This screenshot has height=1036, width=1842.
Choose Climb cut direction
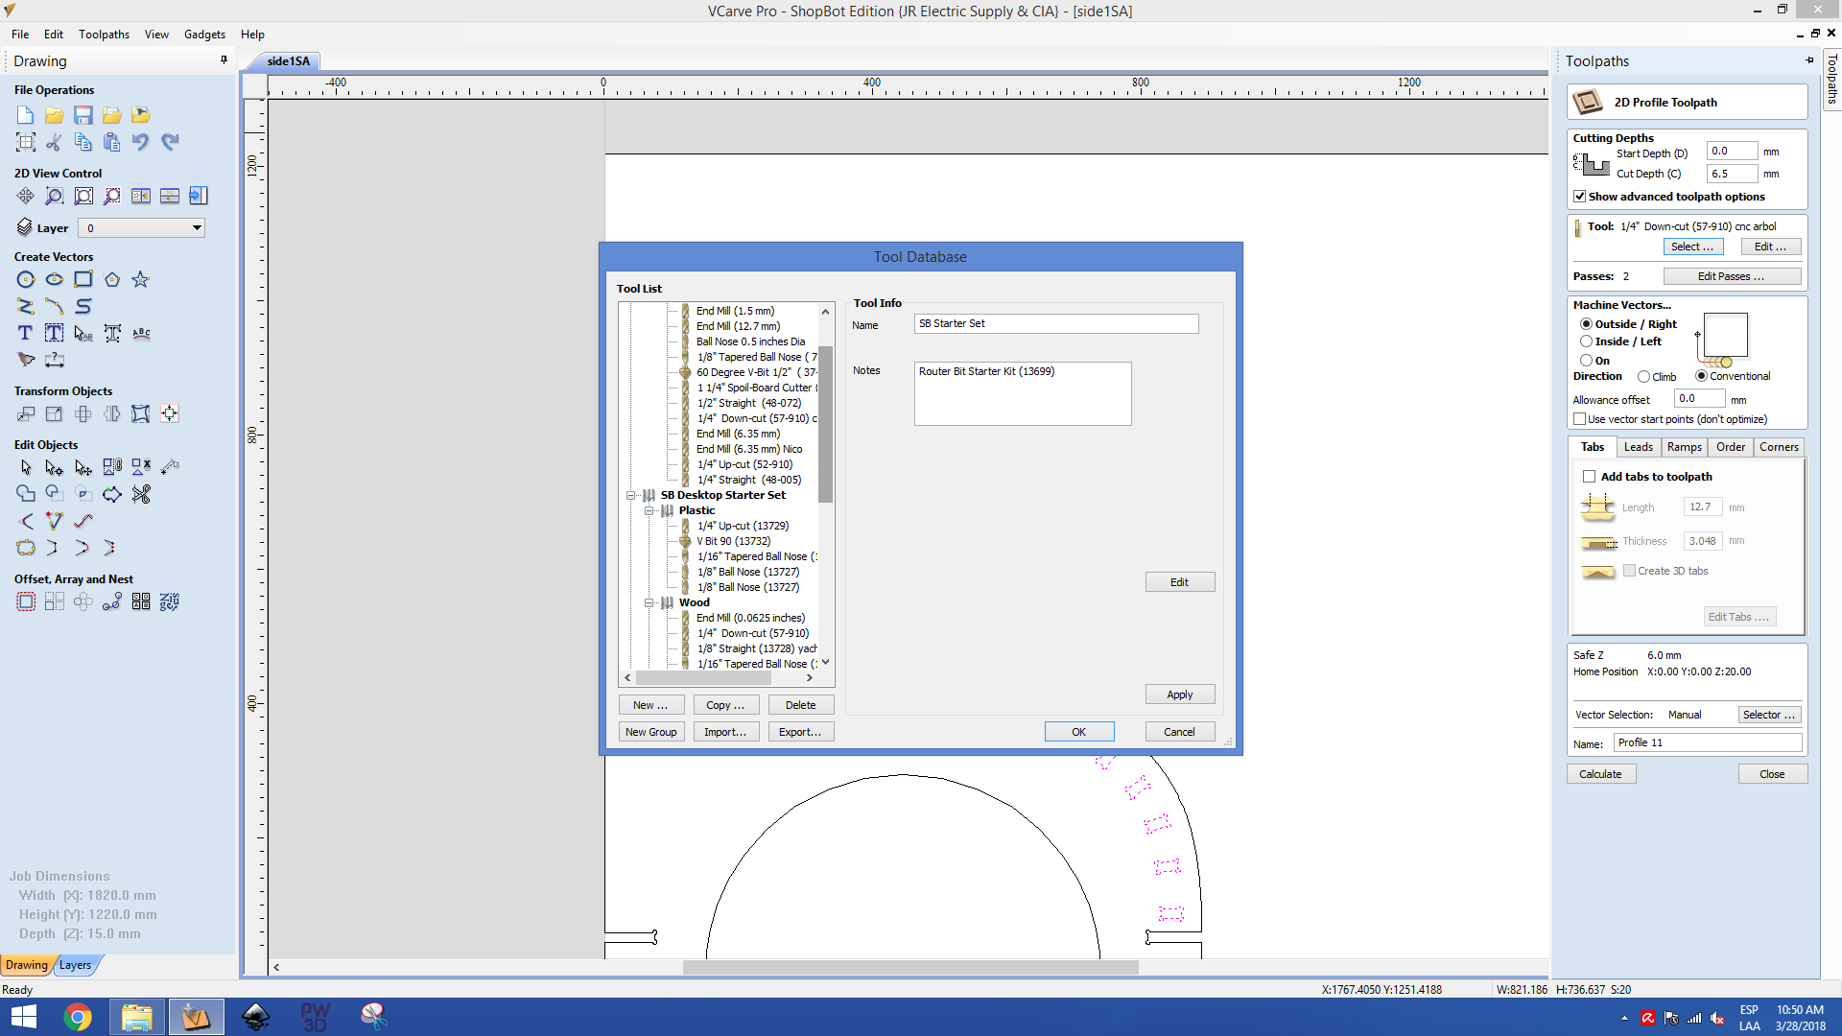(x=1643, y=377)
